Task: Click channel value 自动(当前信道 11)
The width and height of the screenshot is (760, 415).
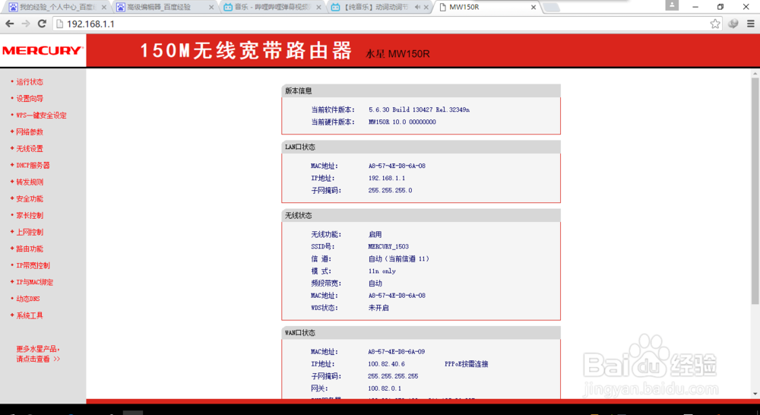Action: point(399,259)
